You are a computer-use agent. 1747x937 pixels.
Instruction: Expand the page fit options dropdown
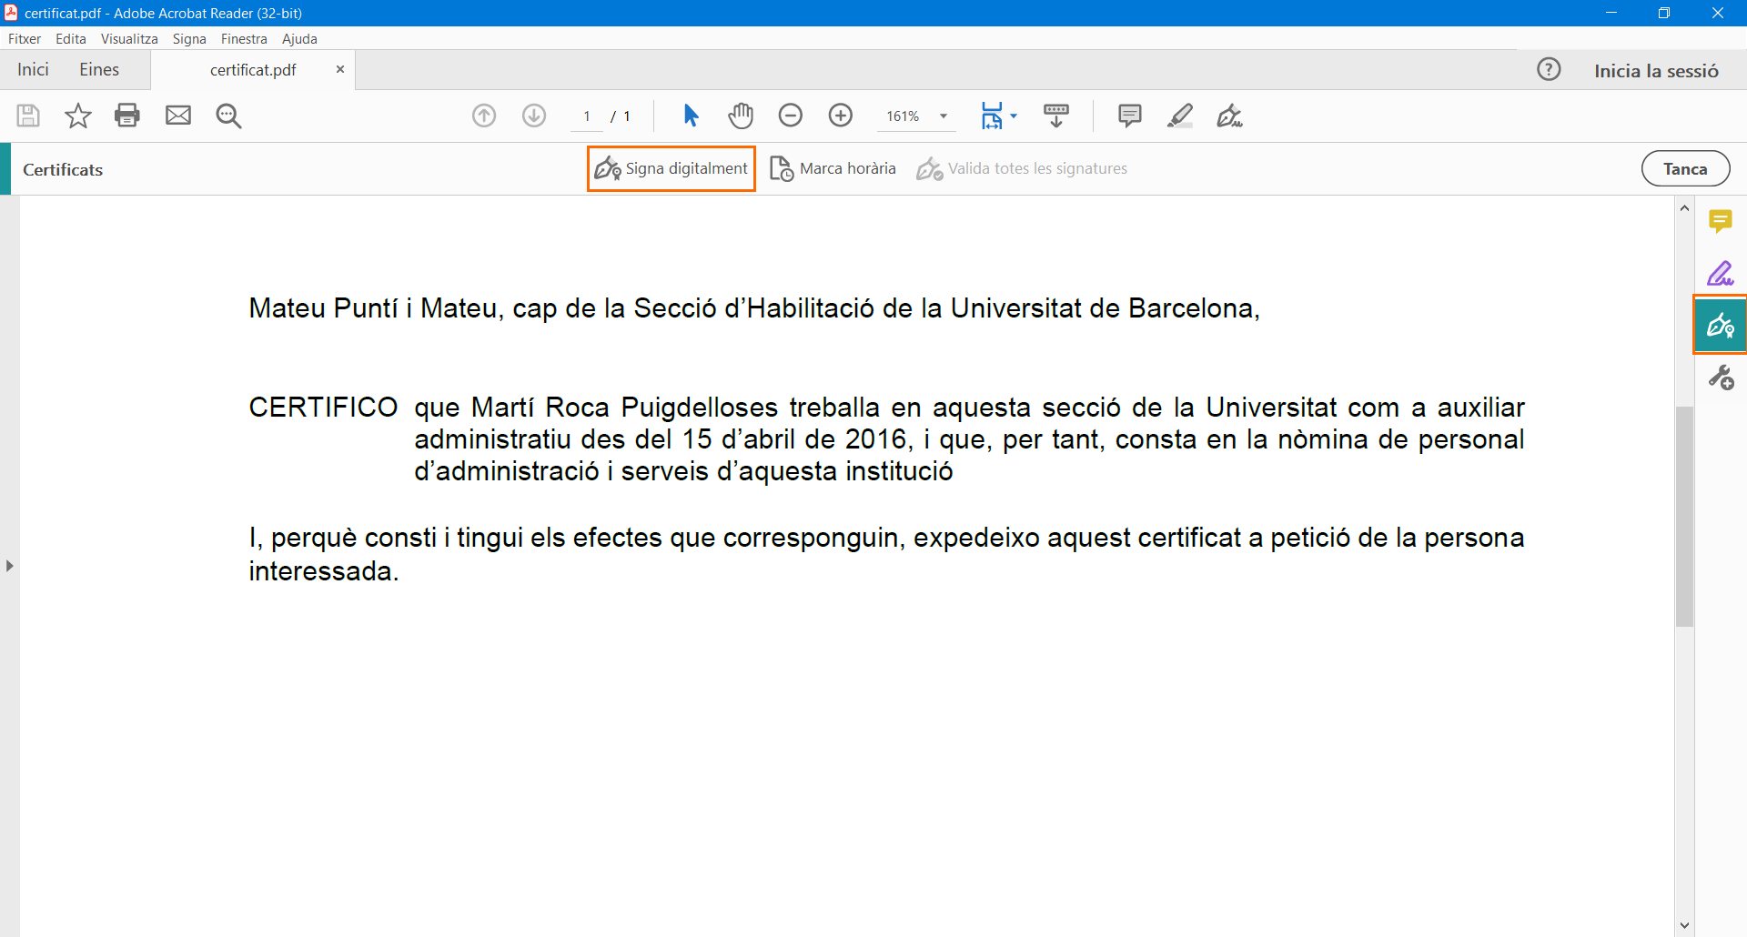tap(1014, 116)
